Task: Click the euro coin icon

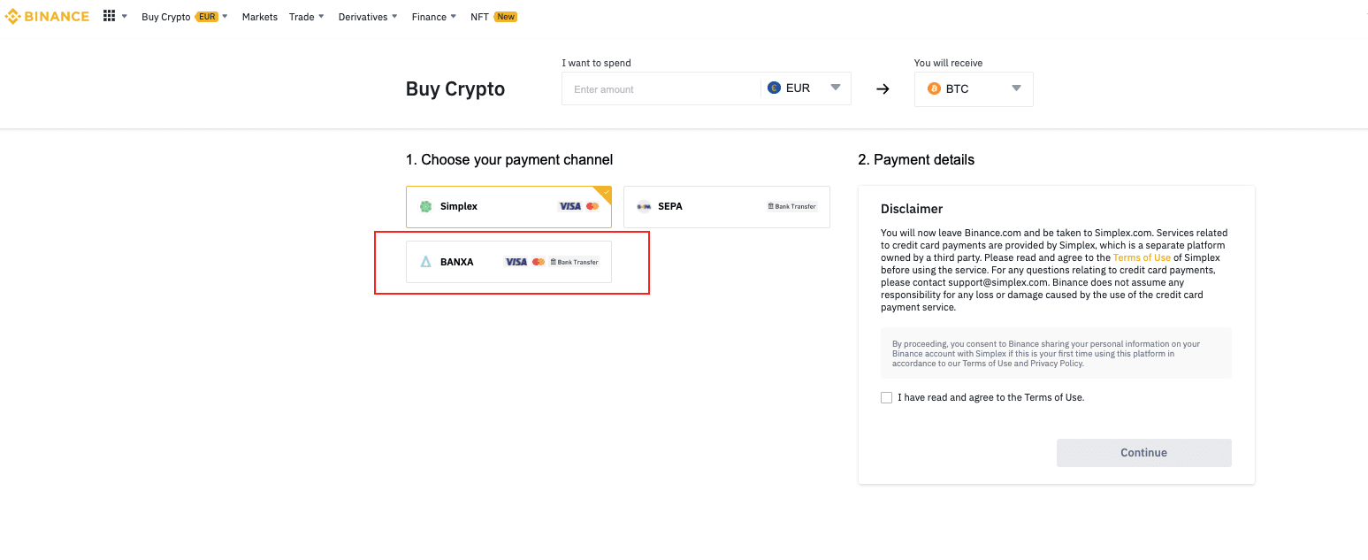Action: coord(775,88)
